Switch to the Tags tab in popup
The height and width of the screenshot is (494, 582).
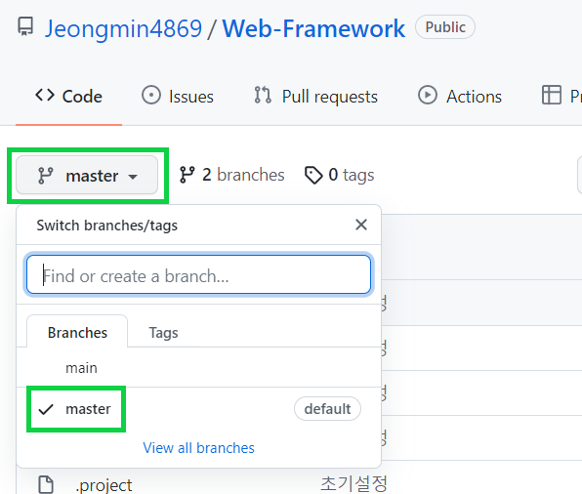[x=163, y=333]
